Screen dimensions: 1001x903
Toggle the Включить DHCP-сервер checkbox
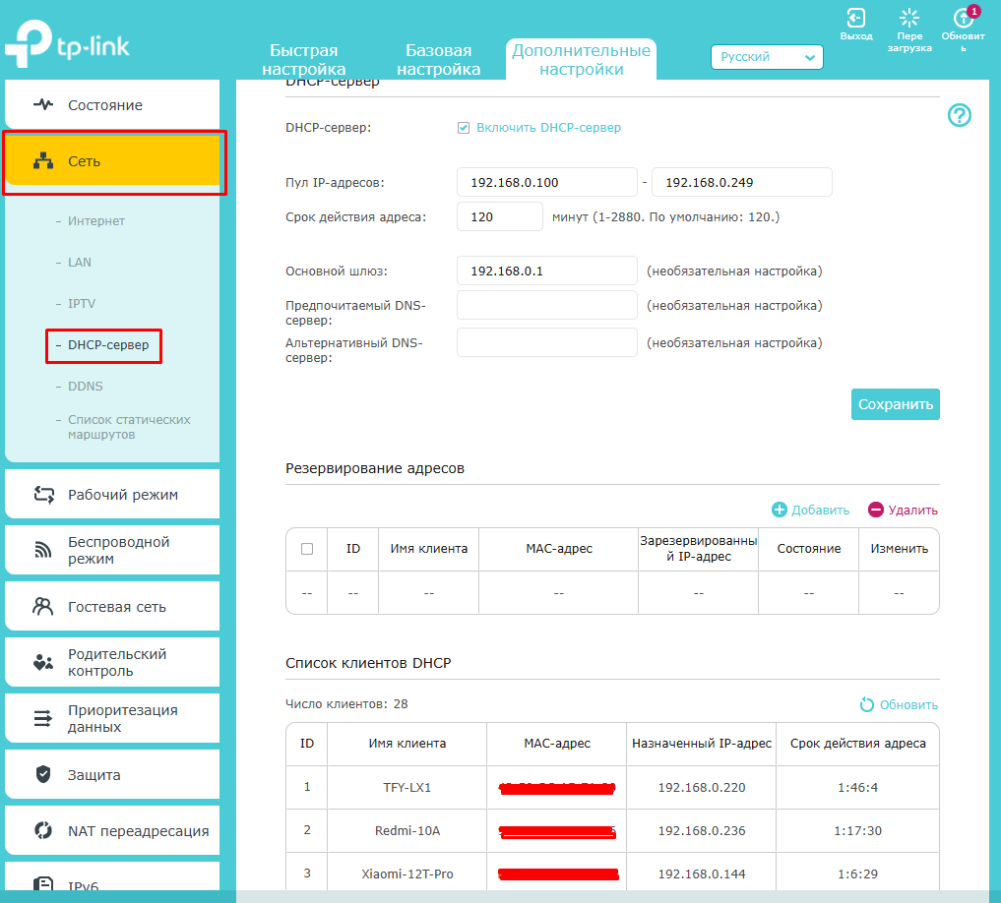tap(464, 128)
